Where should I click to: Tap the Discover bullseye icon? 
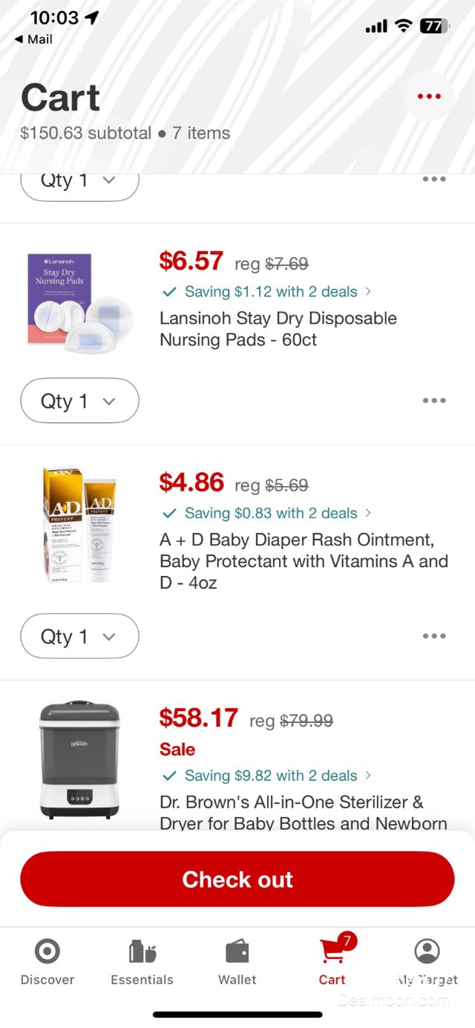point(47,952)
